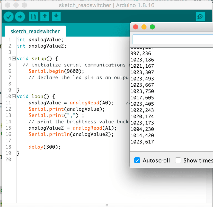Click the editor bottom divider handle dot

(107, 205)
